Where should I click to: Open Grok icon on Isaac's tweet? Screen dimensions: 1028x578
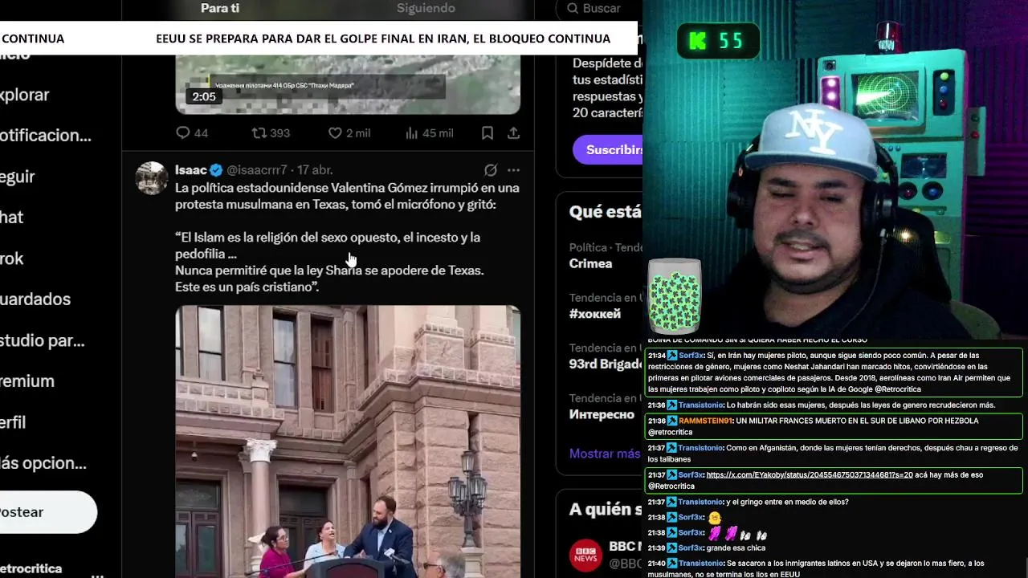[x=490, y=170]
